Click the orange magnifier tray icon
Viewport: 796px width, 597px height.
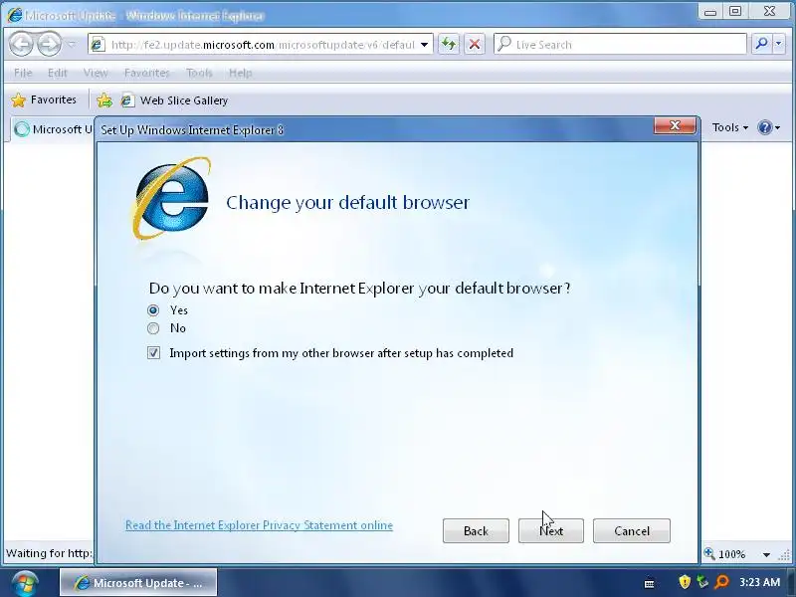click(721, 582)
